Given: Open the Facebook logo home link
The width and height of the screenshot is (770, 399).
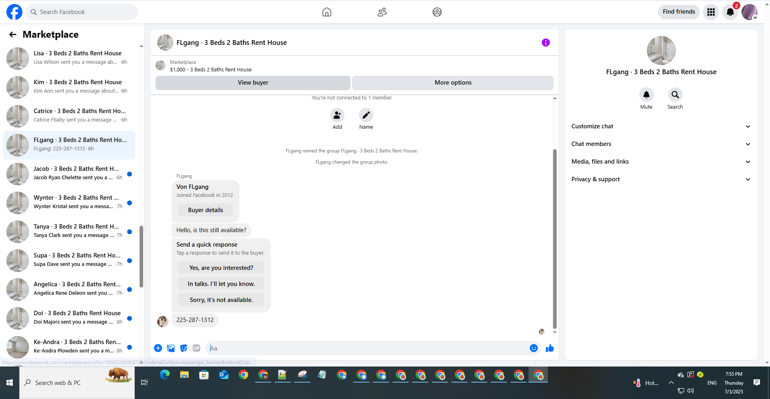Looking at the screenshot, I should (x=14, y=12).
